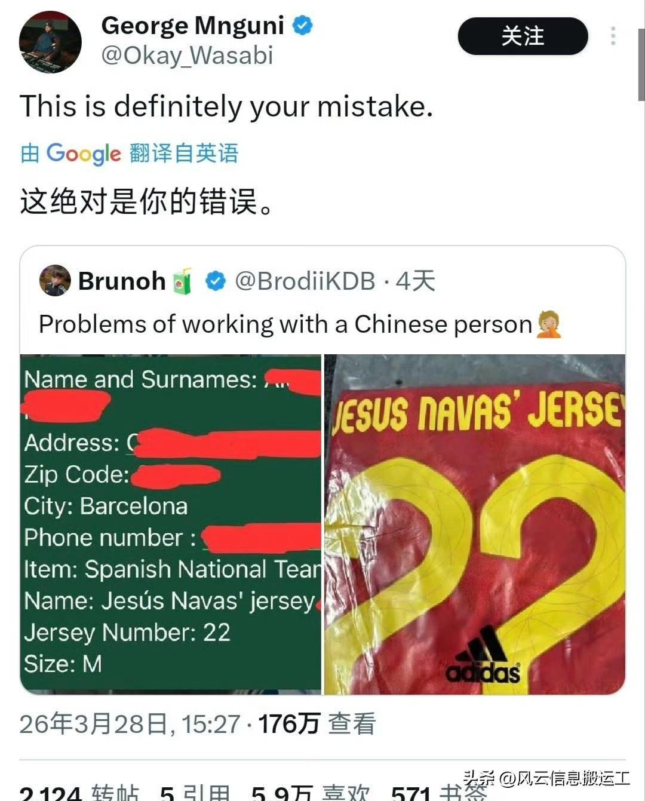Open Brunoh's small profile avatar
This screenshot has height=801, width=645.
[55, 281]
